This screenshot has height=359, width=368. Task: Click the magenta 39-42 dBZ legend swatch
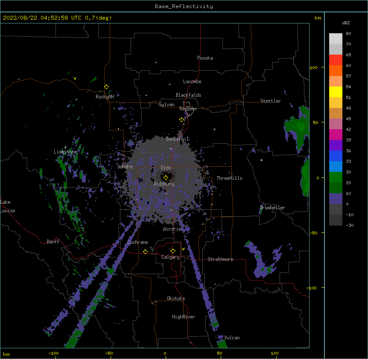[x=336, y=134]
